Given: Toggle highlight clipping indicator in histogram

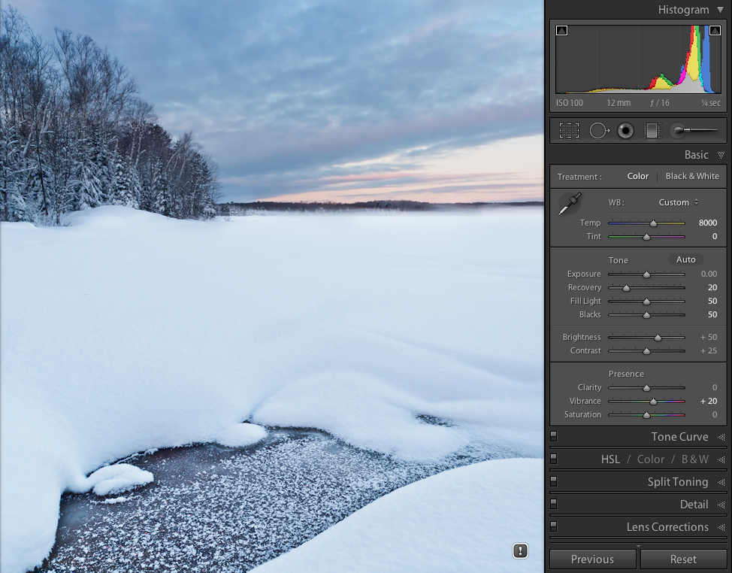Looking at the screenshot, I should (x=715, y=31).
